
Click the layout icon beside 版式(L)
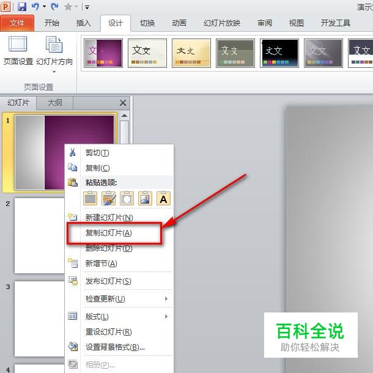73,316
